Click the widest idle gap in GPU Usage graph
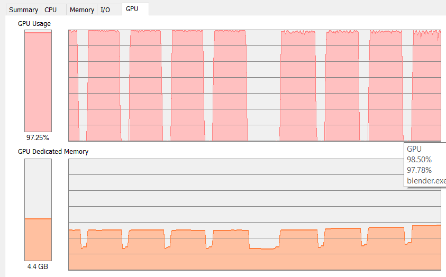The width and height of the screenshot is (446, 277). (263, 85)
